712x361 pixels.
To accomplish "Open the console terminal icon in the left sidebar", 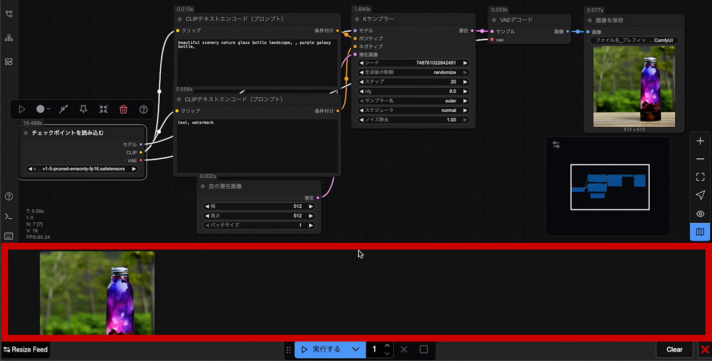I will coord(8,217).
